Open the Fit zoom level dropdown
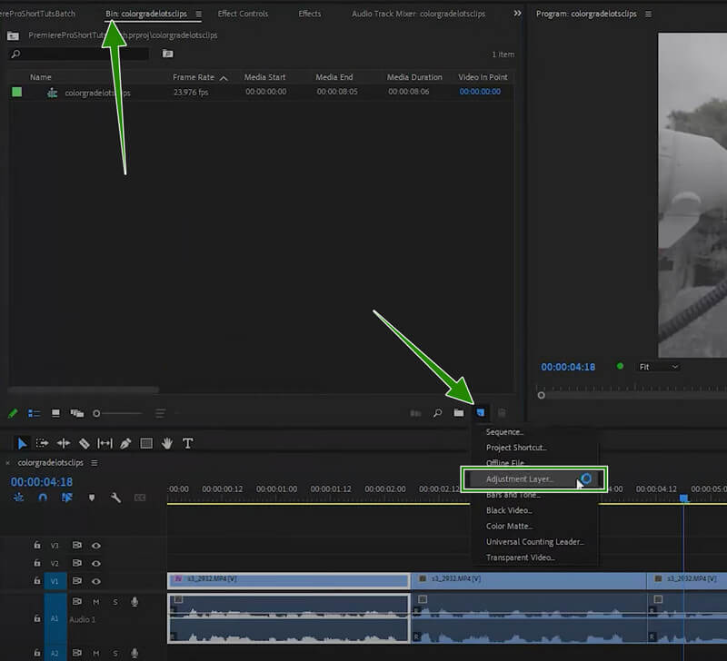727x661 pixels. 659,367
